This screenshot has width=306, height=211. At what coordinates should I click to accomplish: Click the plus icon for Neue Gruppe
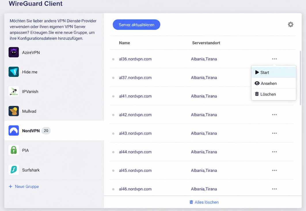pyautogui.click(x=11, y=187)
